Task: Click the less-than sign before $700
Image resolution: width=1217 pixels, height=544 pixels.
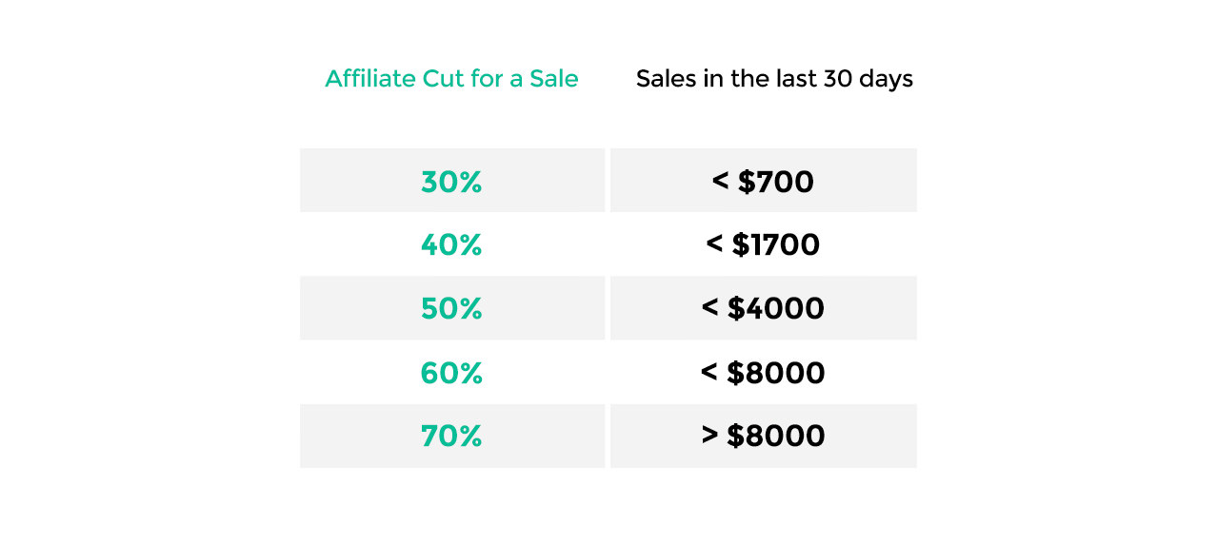Action: (x=721, y=182)
